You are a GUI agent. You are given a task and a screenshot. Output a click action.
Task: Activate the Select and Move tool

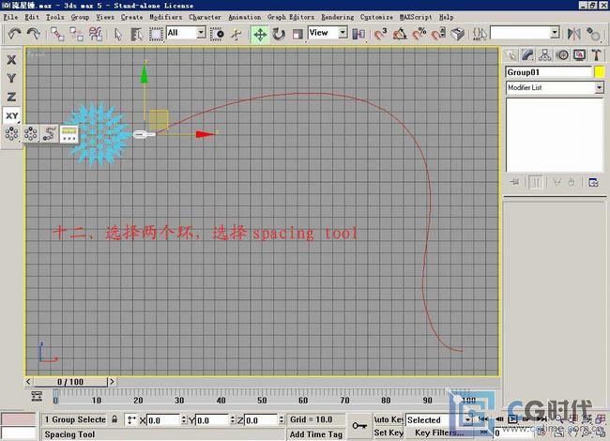pos(260,34)
